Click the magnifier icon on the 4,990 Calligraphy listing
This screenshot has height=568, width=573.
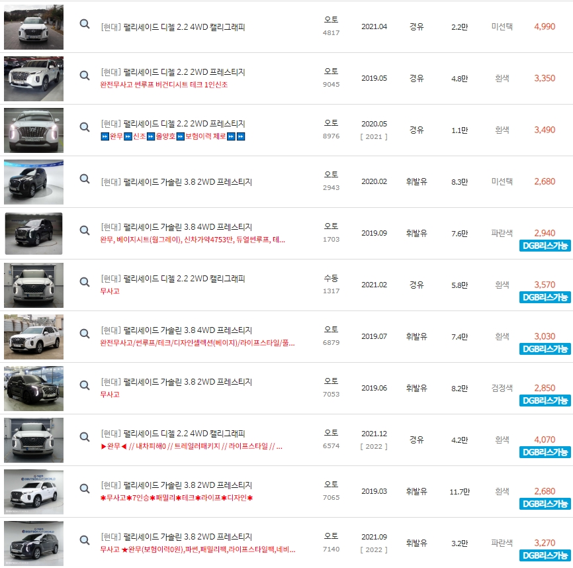click(84, 25)
